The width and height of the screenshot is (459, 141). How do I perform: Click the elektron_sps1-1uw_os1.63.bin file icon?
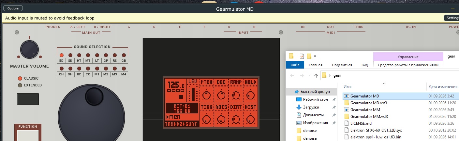point(347,137)
